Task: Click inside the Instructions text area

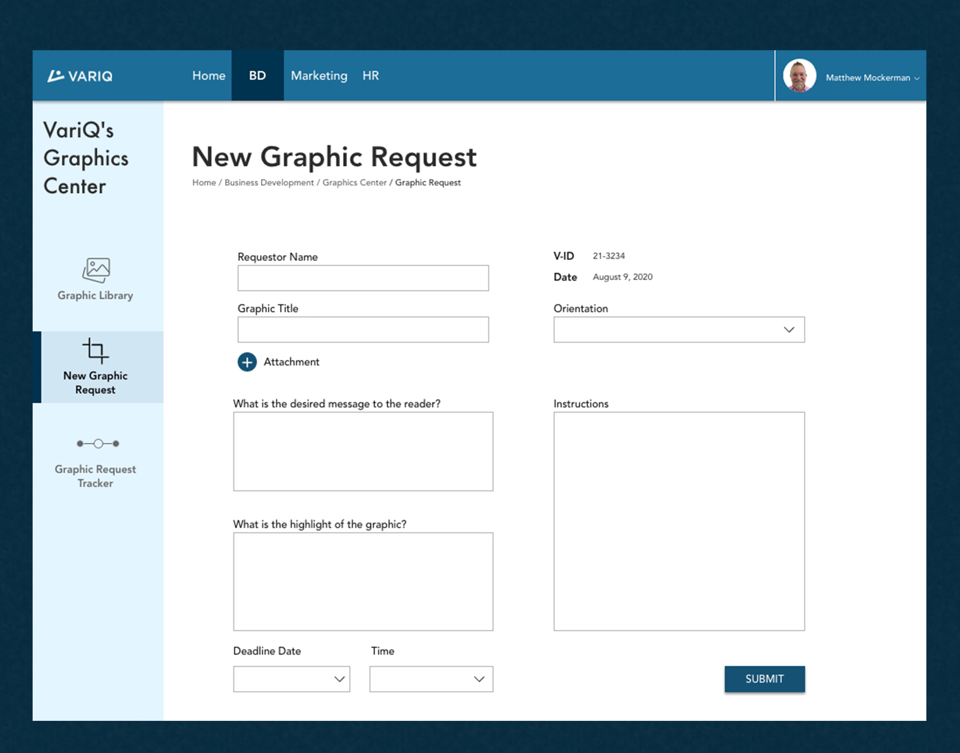Action: point(679,521)
